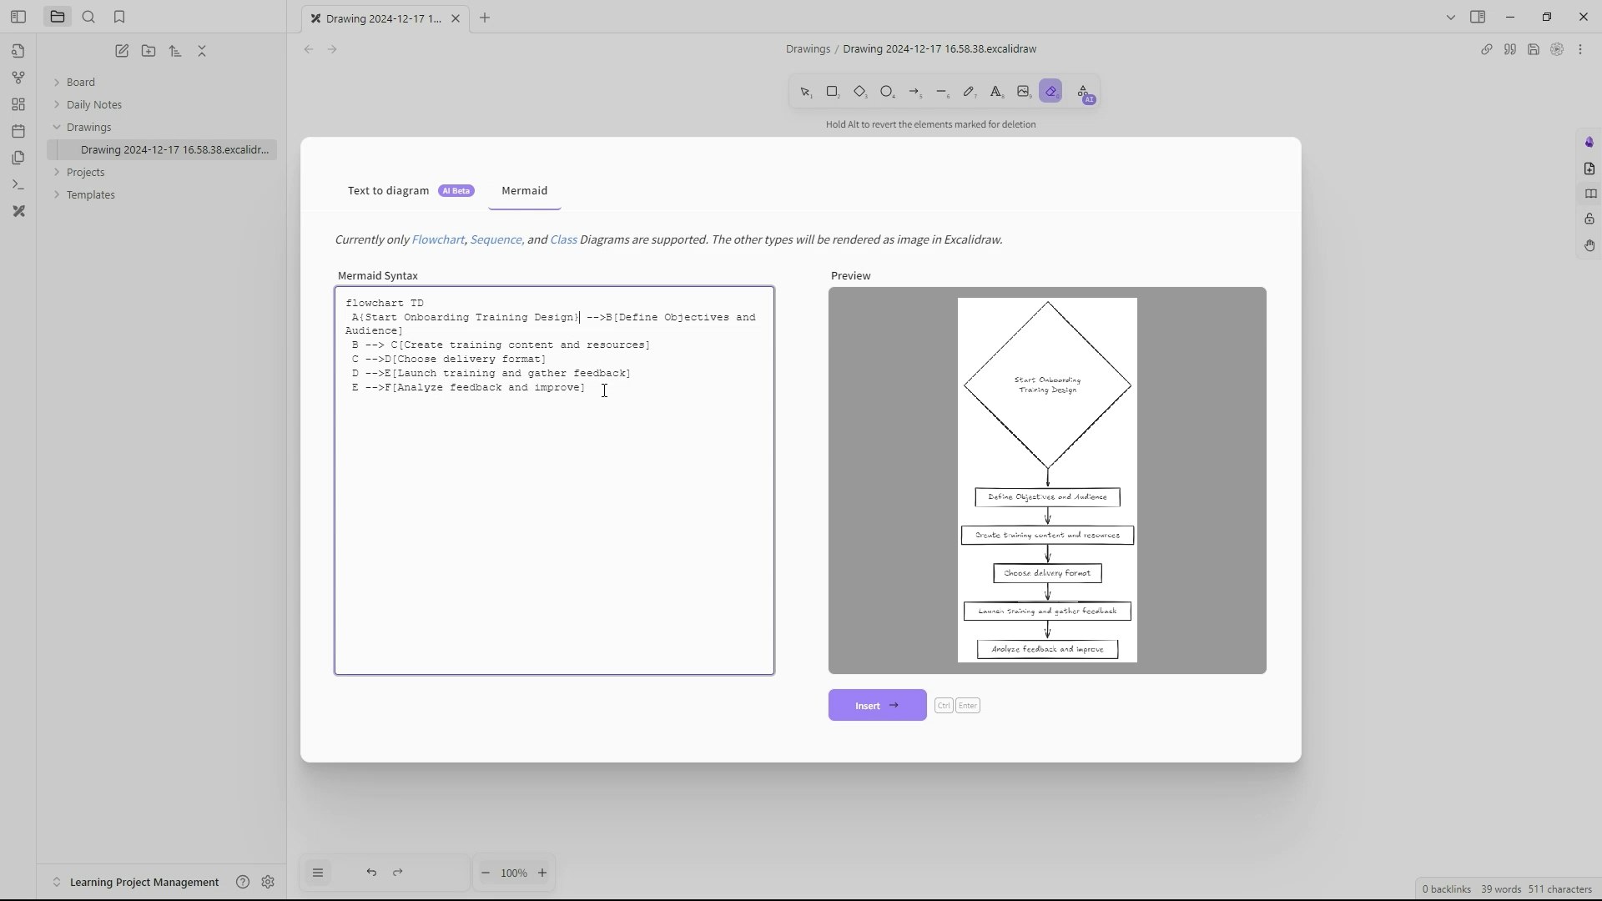1602x901 pixels.
Task: Switch to Text to diagram tab
Action: pyautogui.click(x=389, y=190)
